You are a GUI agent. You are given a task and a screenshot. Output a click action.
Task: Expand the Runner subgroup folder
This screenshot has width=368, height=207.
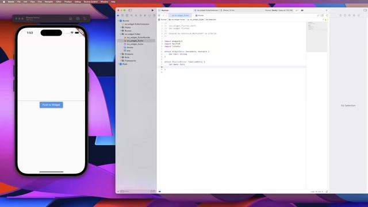click(x=121, y=30)
